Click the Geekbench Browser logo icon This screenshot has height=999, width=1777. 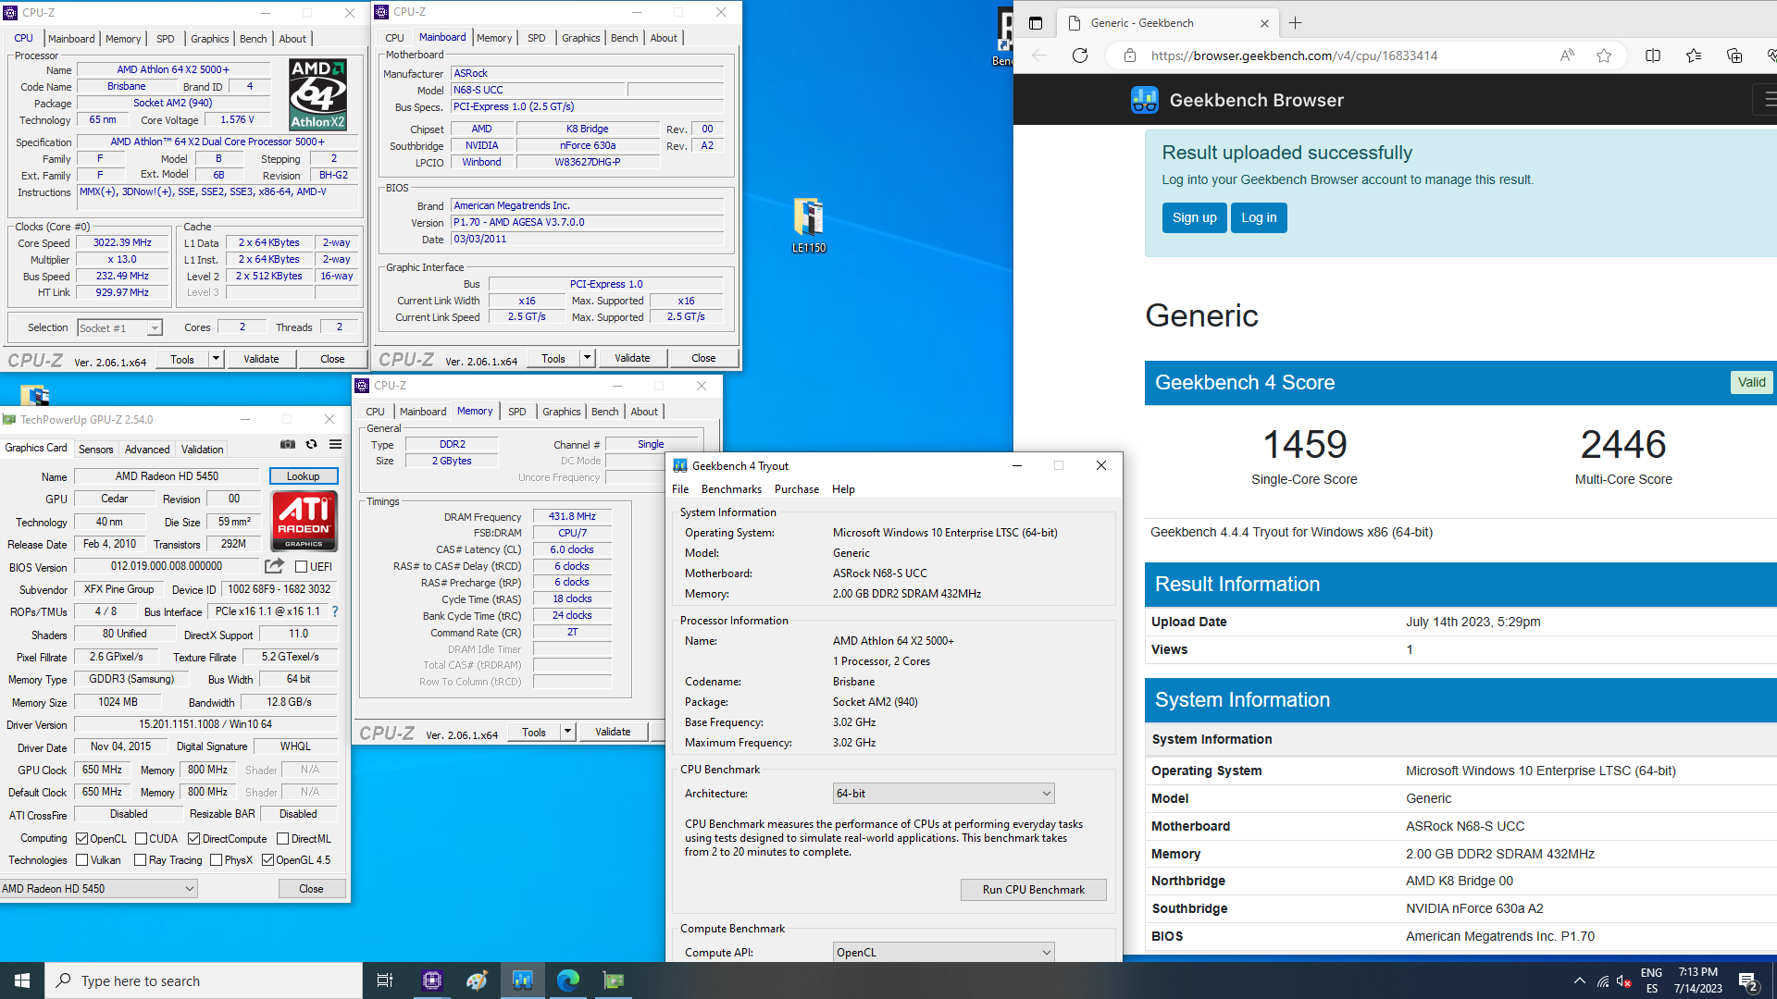coord(1145,100)
